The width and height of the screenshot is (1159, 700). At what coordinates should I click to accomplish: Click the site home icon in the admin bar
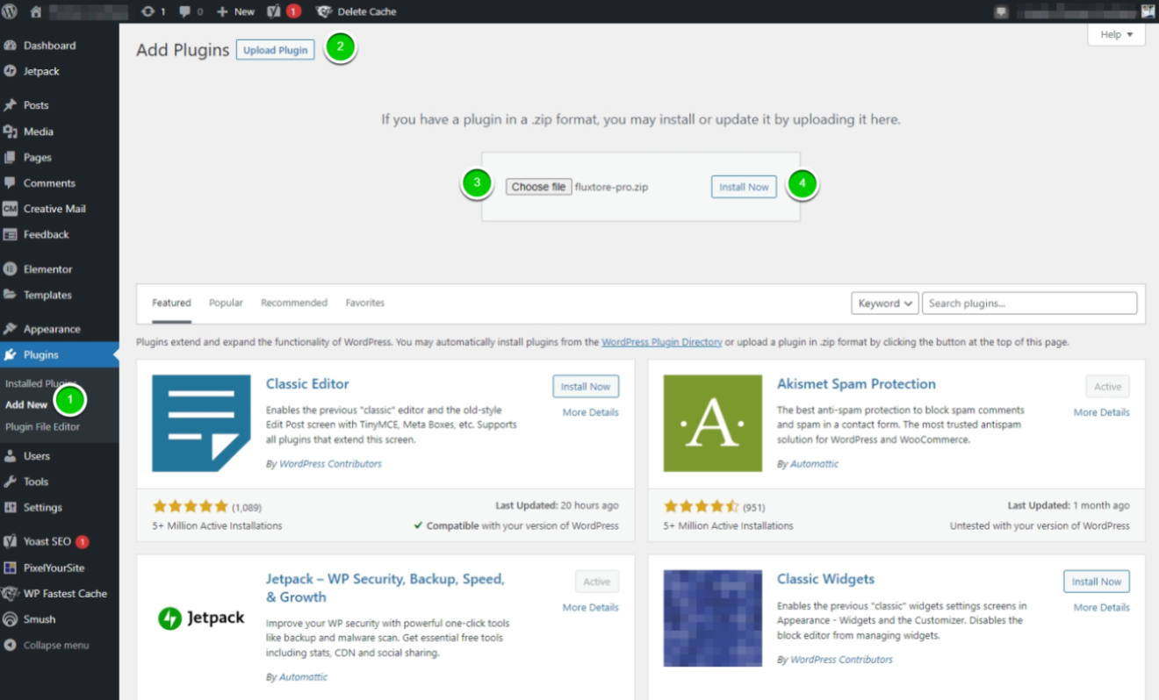(33, 11)
